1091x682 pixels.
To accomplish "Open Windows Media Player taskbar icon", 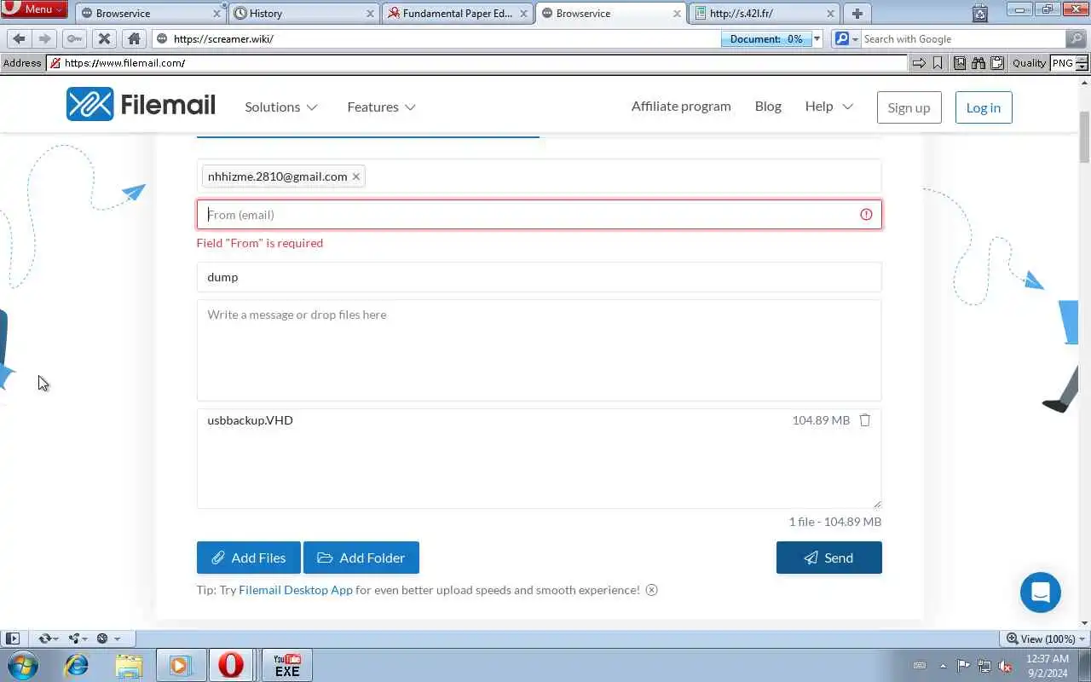I will (180, 665).
